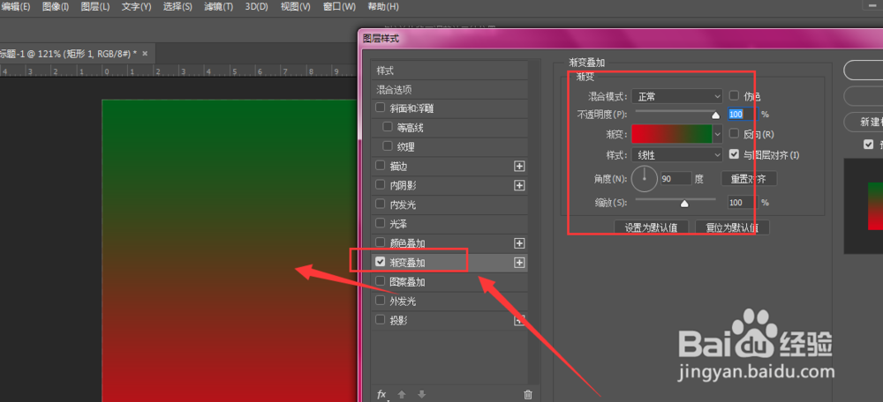
Task: Toggle the 仿色 dither checkbox
Action: coord(734,96)
